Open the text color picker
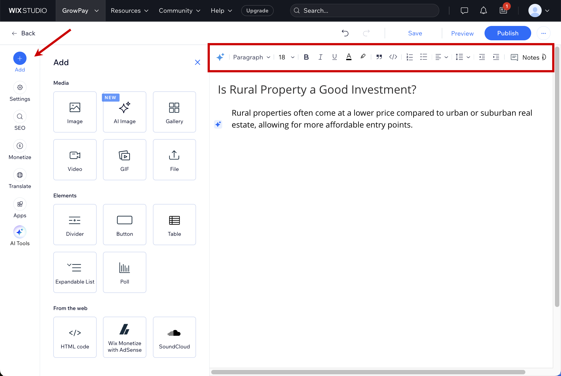Screen dimensions: 561x376 coord(349,57)
